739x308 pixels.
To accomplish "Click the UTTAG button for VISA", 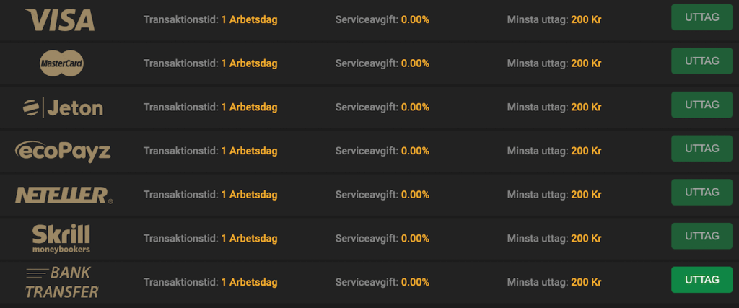I will click(701, 17).
